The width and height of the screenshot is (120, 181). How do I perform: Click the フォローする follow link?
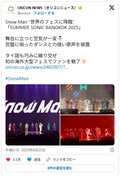pos(44,13)
